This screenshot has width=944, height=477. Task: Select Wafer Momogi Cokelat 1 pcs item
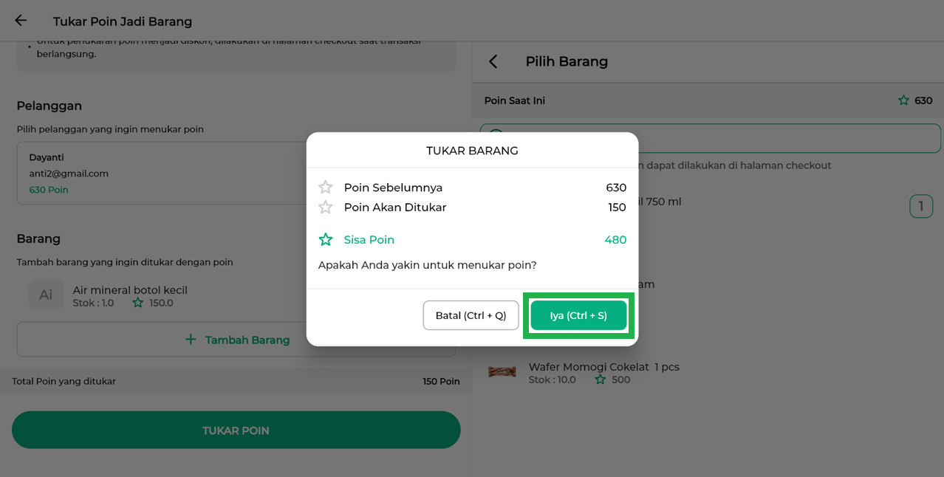603,367
